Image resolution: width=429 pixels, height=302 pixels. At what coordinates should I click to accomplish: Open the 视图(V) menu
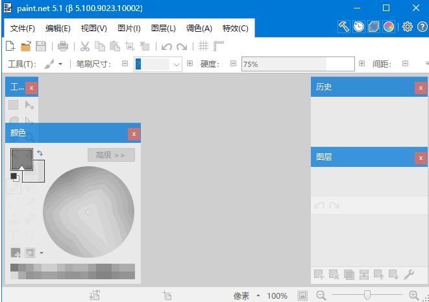(94, 28)
